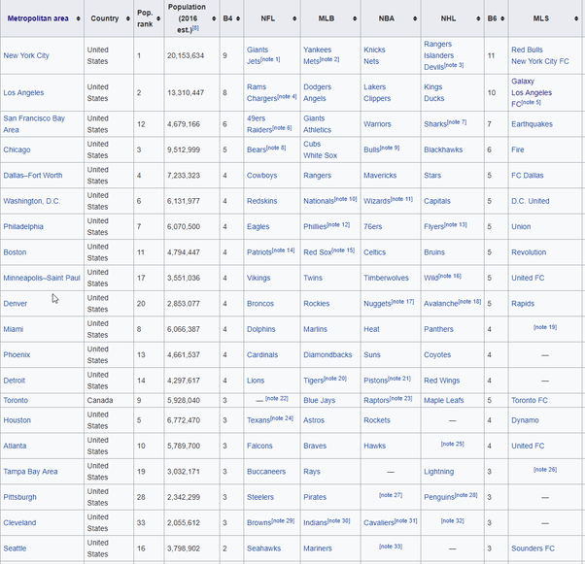The image size is (585, 564).
Task: Click the Dodgers team link
Action: pyautogui.click(x=318, y=87)
